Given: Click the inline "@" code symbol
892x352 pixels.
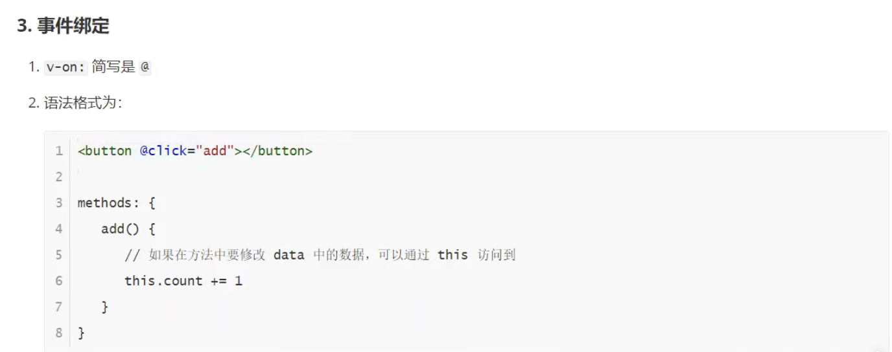Looking at the screenshot, I should (145, 67).
